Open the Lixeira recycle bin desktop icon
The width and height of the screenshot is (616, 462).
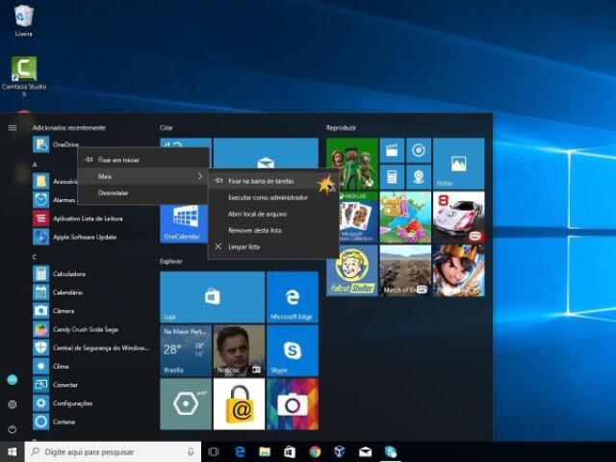click(23, 20)
